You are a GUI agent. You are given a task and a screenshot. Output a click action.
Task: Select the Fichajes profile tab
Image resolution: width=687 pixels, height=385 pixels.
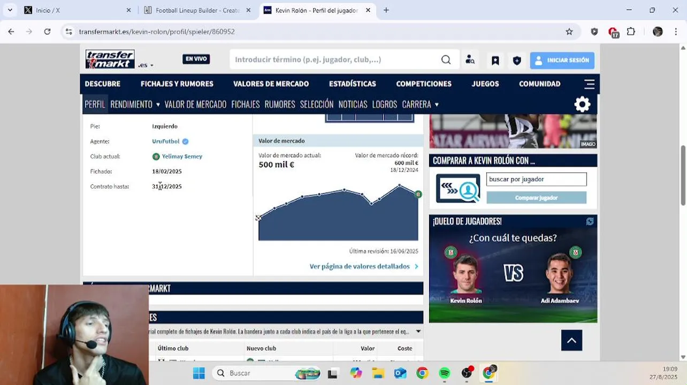(245, 104)
